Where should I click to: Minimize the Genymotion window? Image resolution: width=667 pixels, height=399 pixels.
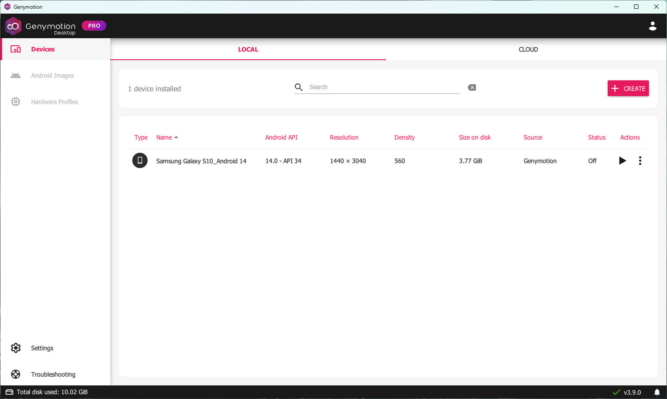pyautogui.click(x=616, y=7)
